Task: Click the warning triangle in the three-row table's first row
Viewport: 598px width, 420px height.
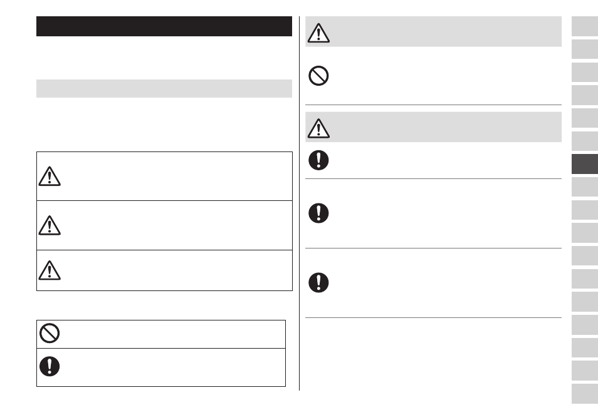Action: point(50,177)
